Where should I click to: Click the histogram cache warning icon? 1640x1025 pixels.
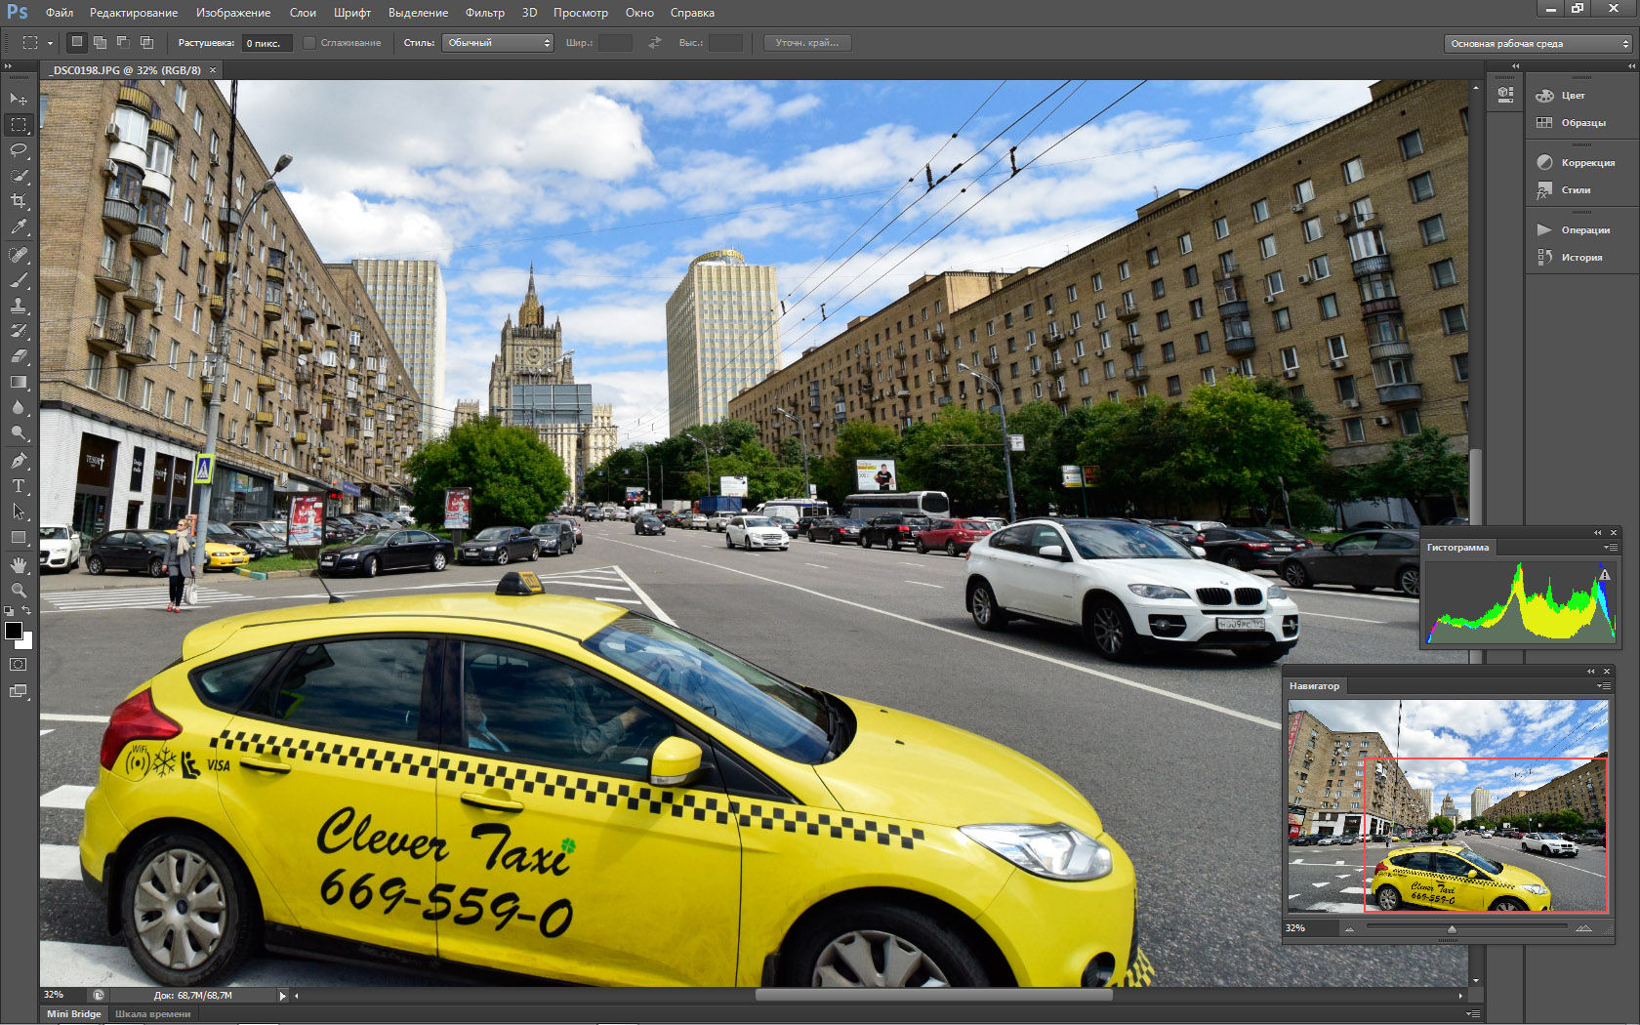pos(1603,575)
